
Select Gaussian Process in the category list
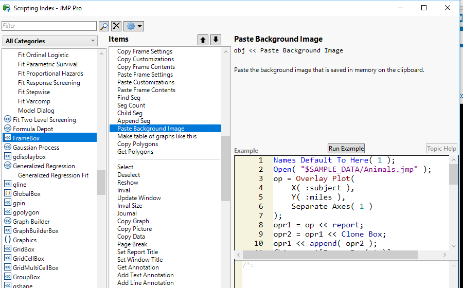tap(36, 148)
